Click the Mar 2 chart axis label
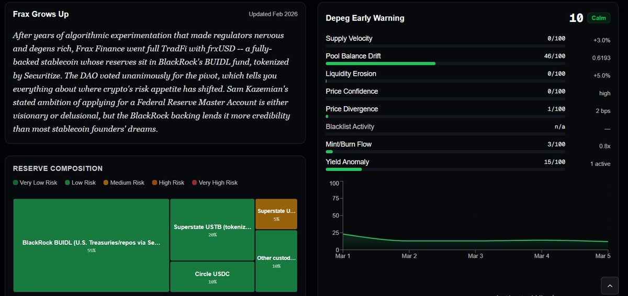The image size is (628, 296). pyautogui.click(x=409, y=256)
